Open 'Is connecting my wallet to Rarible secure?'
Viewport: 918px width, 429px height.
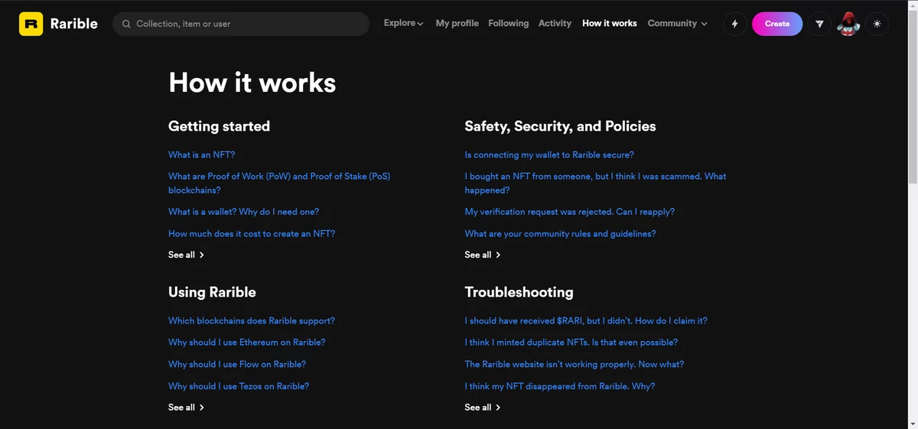549,154
